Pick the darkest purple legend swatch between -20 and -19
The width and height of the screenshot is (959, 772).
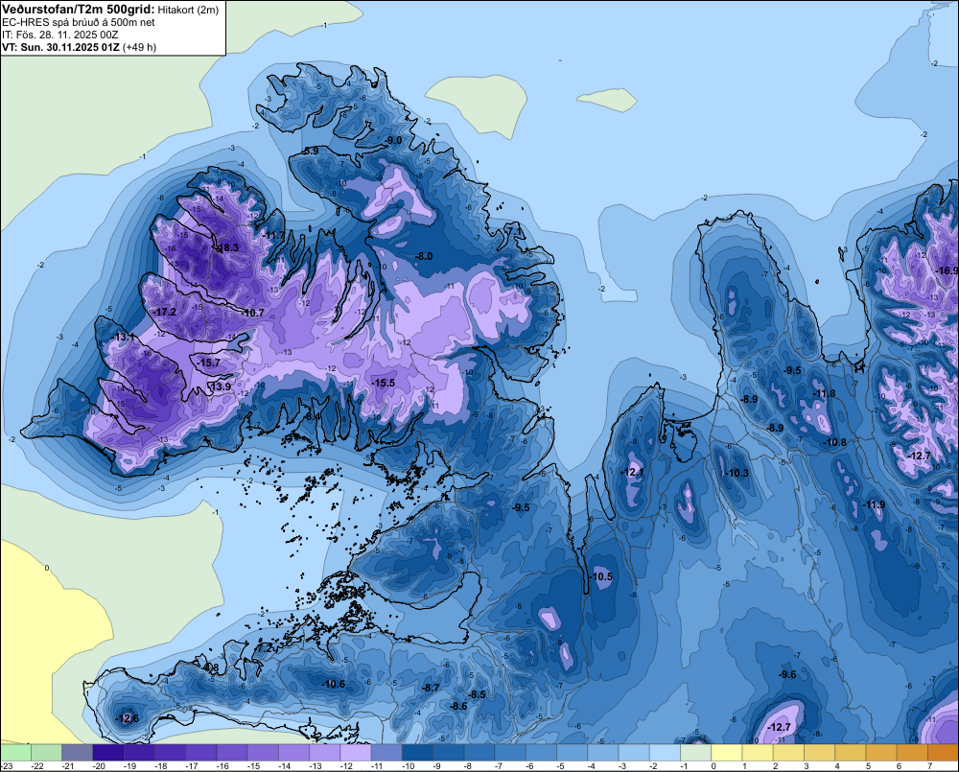(108, 752)
